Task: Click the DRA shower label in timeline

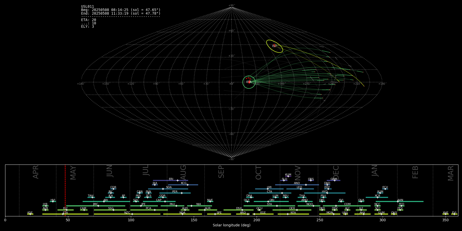Action: click(x=249, y=196)
